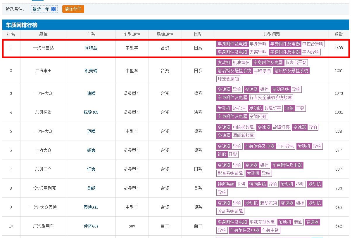The height and width of the screenshot is (238, 352).
Task: Click the 漏防冻液 problem tag
Action: point(269,203)
